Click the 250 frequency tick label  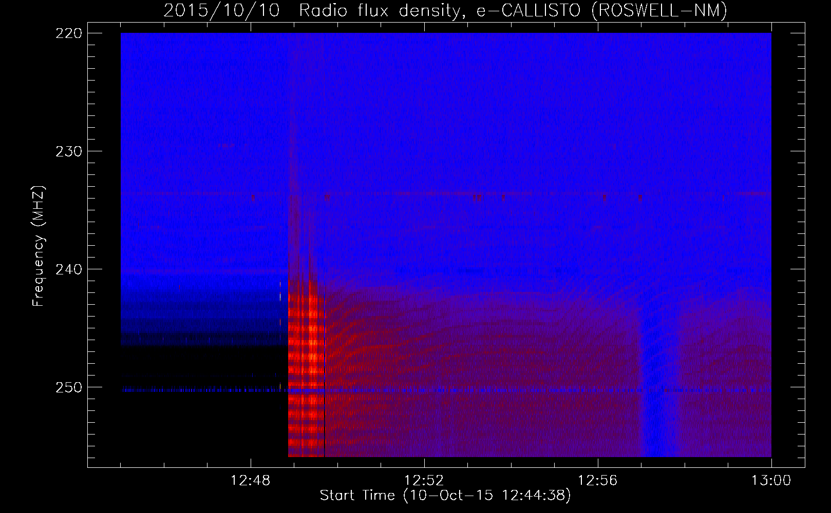(68, 387)
